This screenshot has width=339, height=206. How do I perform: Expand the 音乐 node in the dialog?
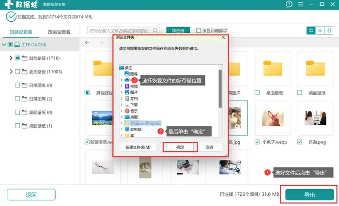click(x=122, y=111)
